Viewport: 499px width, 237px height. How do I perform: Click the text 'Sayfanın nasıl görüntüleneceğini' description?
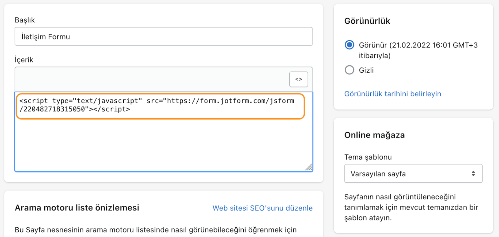(x=400, y=197)
